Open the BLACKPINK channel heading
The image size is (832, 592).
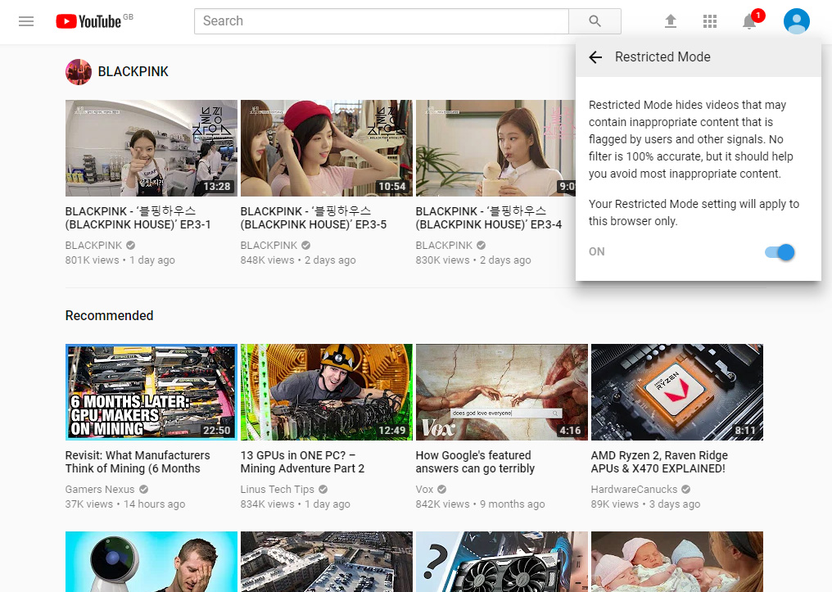(x=133, y=71)
